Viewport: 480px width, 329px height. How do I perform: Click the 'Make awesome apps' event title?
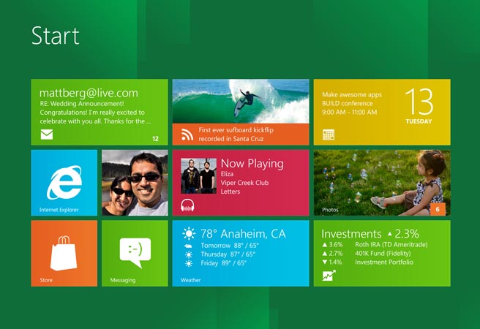[352, 95]
